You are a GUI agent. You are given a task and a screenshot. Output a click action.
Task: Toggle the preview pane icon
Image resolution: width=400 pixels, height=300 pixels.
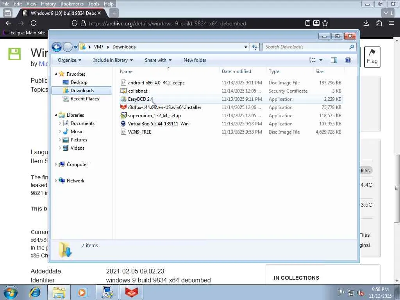point(334,60)
